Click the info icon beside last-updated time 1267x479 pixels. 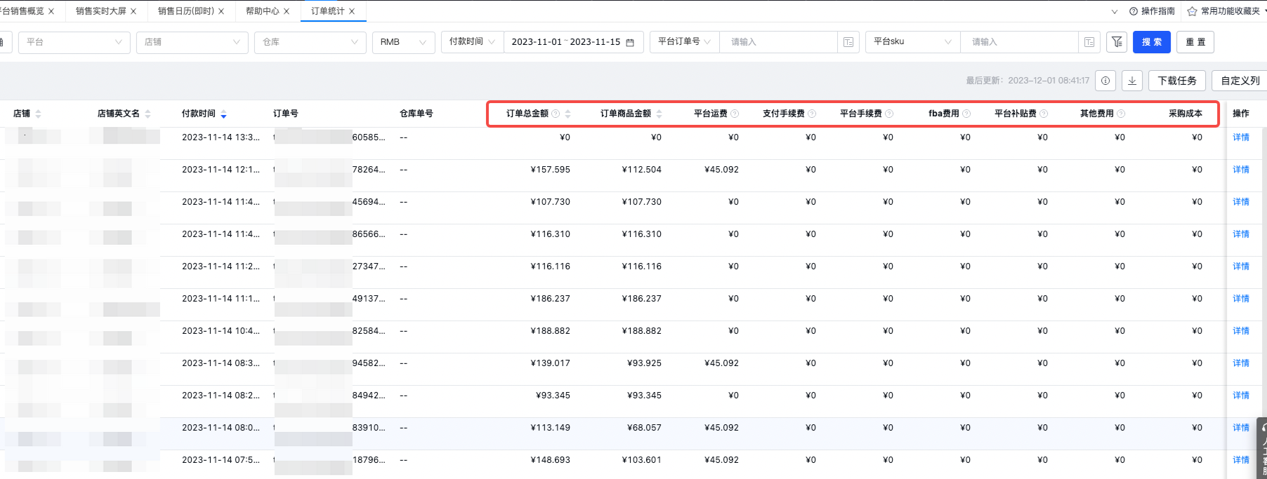[x=1105, y=81]
